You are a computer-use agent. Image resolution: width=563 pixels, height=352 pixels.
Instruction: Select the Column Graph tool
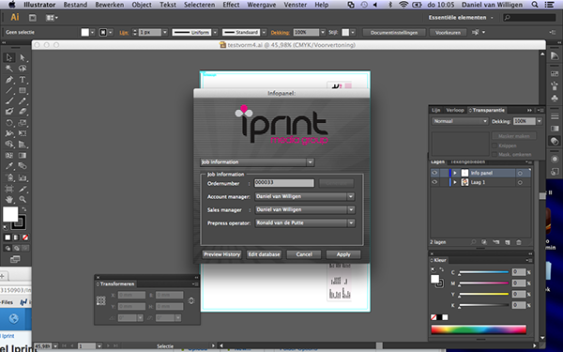click(x=23, y=177)
